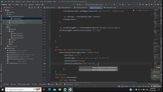The height and width of the screenshot is (92, 163).
Task: Click the Git commit checkmark icon
Action: click(135, 5)
